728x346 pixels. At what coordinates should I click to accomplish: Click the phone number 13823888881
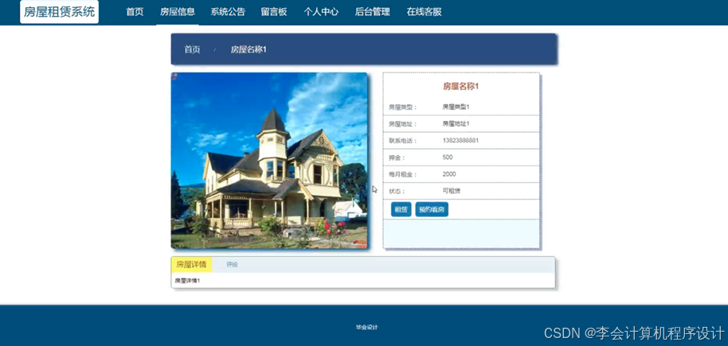pos(460,141)
